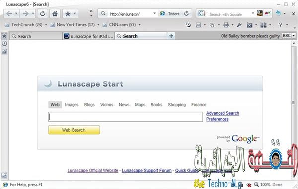Select the Videos search category
The width and height of the screenshot is (298, 189).
107,105
